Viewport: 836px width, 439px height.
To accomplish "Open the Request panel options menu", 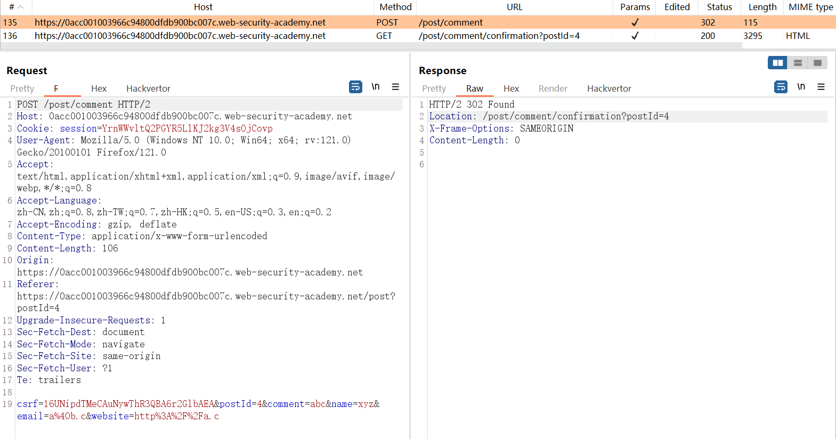I will click(x=395, y=87).
